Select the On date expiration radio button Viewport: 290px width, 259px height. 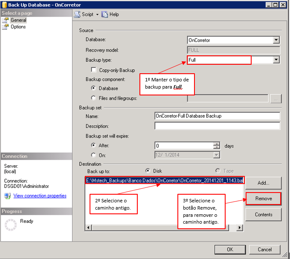point(93,155)
